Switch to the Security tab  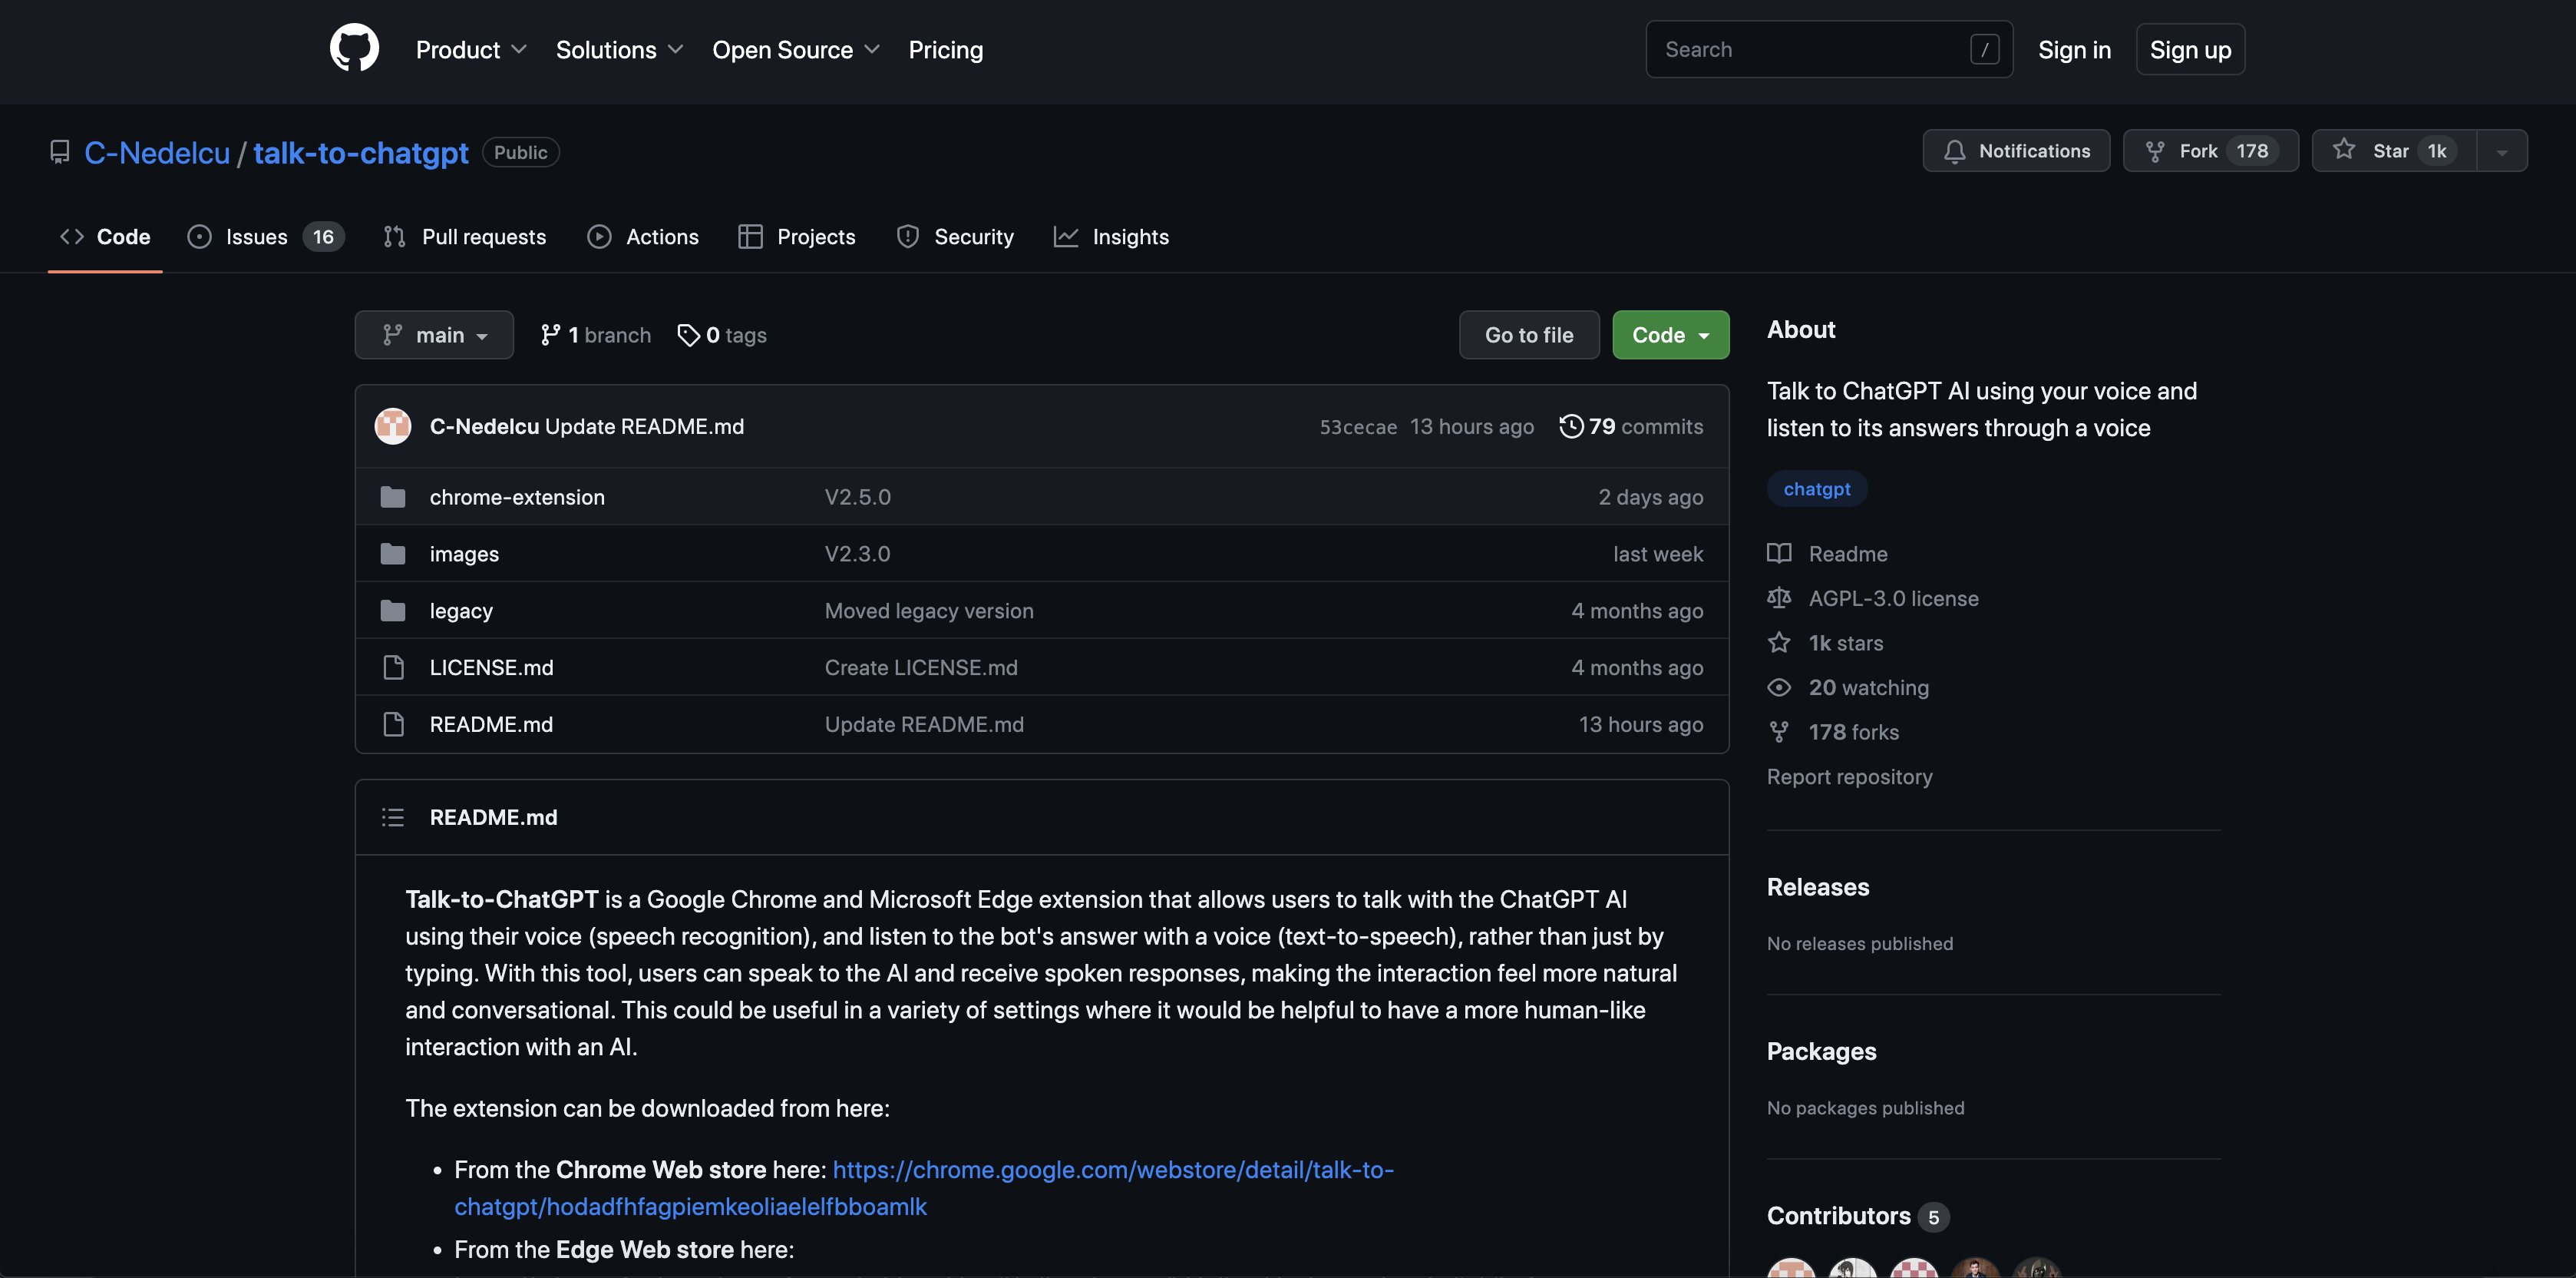point(955,237)
